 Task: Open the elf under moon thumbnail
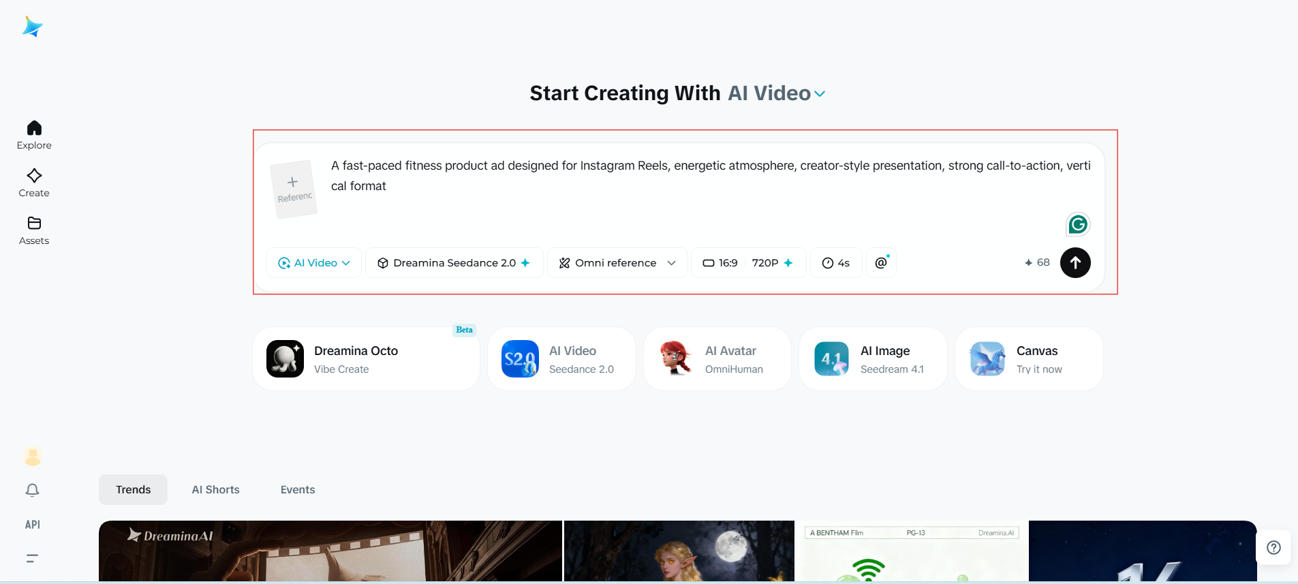679,551
